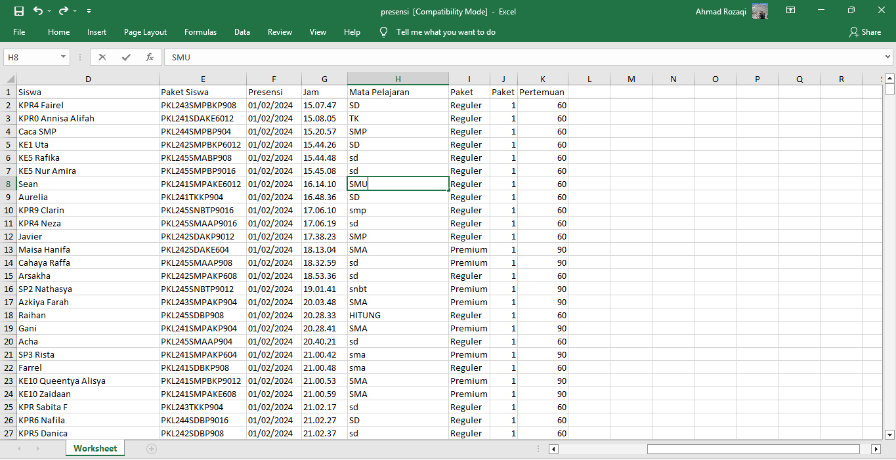Select cell PKL245SNBTP9012
Viewport: 896px width, 460px height.
coord(203,289)
